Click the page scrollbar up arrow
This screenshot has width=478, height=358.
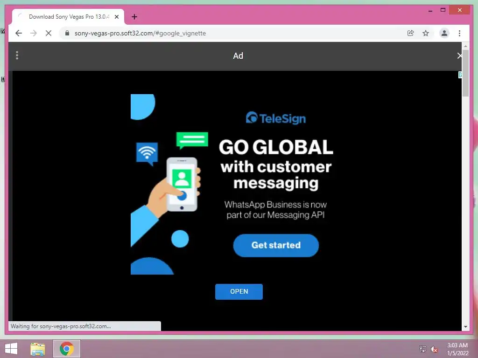pos(465,46)
